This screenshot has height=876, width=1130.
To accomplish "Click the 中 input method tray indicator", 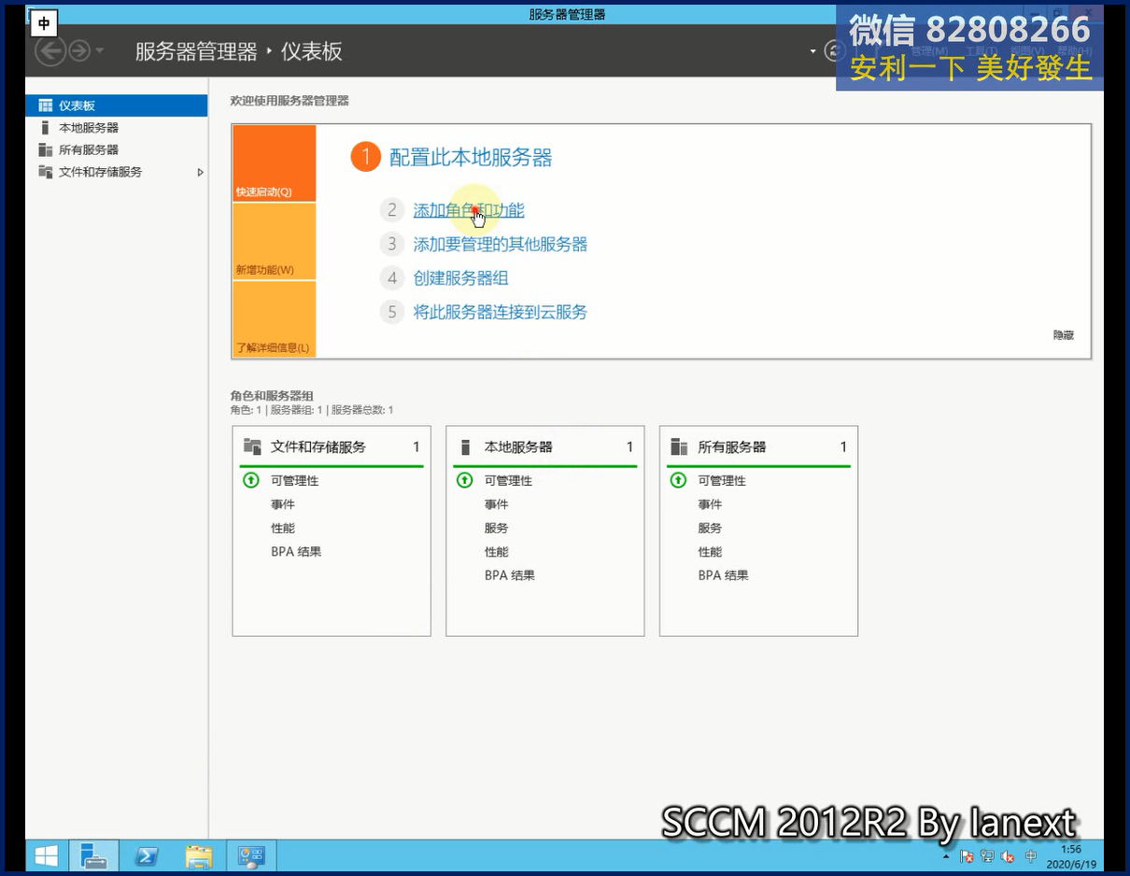I will click(x=1031, y=856).
